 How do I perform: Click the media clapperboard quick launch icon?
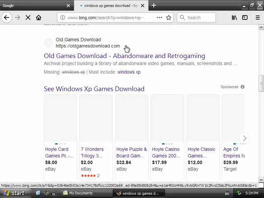pos(54,193)
